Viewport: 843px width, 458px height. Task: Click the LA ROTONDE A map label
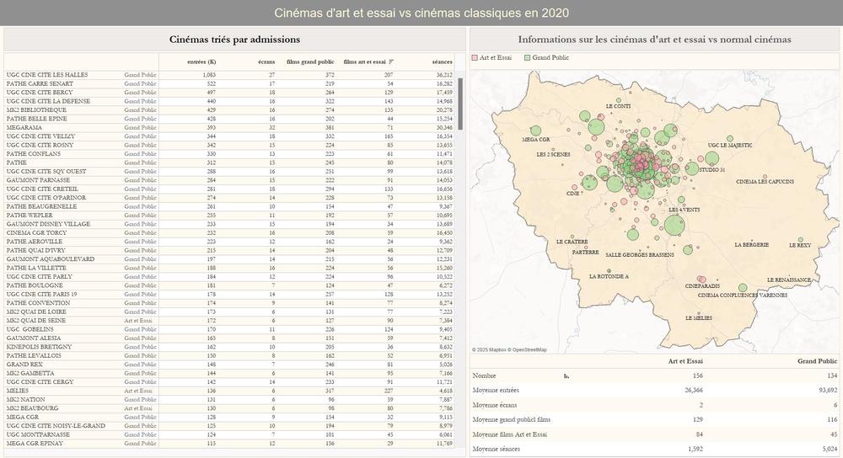point(609,276)
